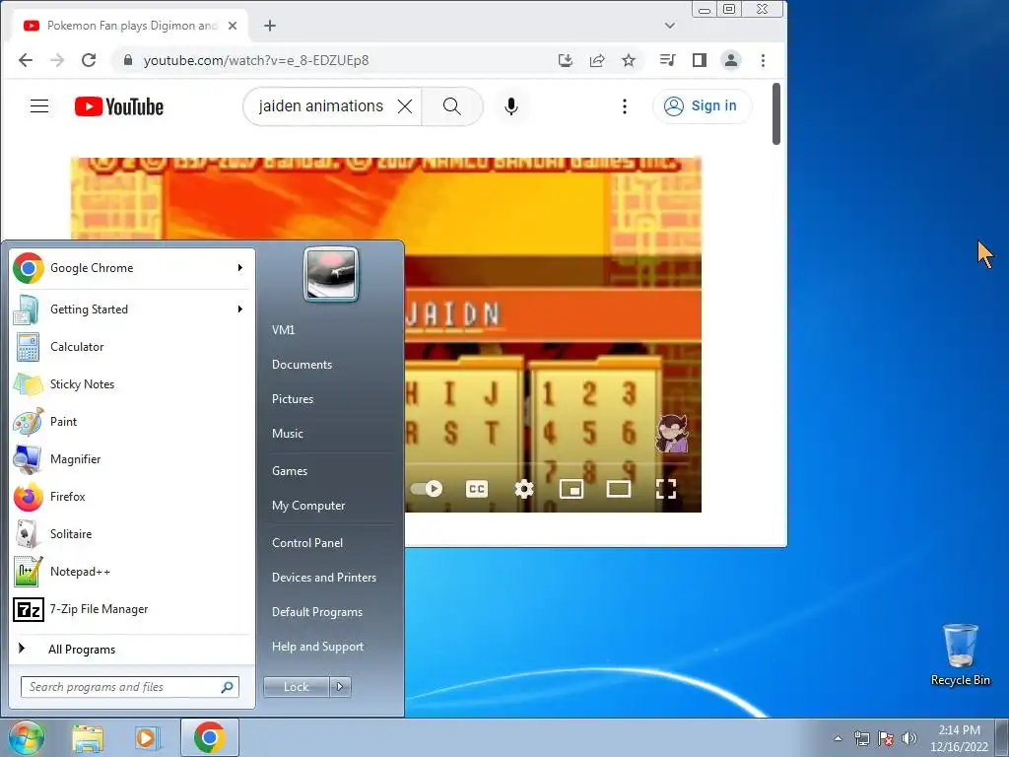Expand Google Chrome jump list arrow

pos(240,268)
